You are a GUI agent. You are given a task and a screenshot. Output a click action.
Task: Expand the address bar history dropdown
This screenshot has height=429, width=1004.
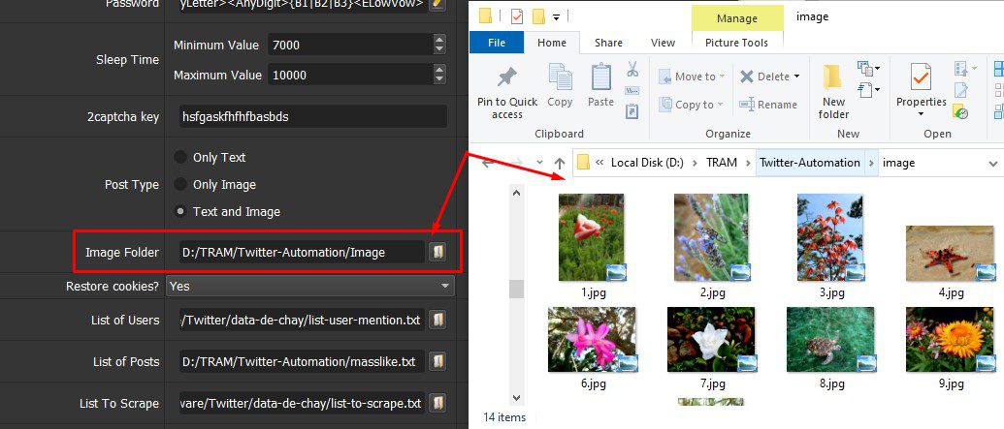point(993,163)
